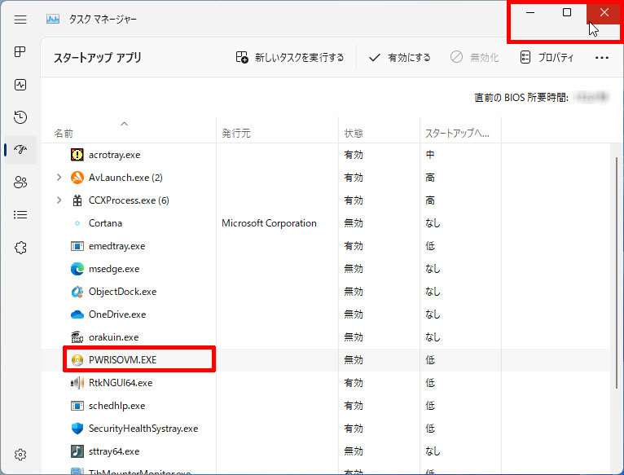Screen dimensions: 624x475
Task: Open Task Manager settings gear
Action: [x=21, y=455]
